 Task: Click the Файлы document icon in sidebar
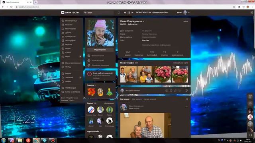coord(63,81)
